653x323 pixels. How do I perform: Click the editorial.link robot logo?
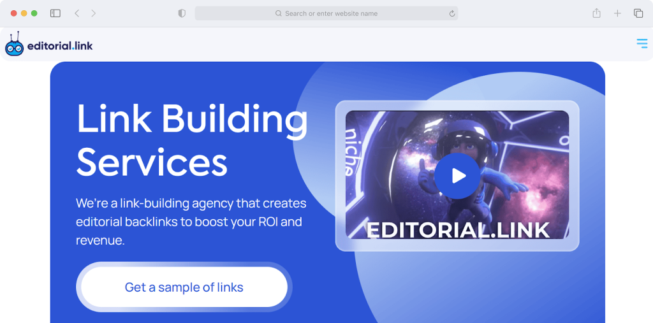[x=14, y=44]
